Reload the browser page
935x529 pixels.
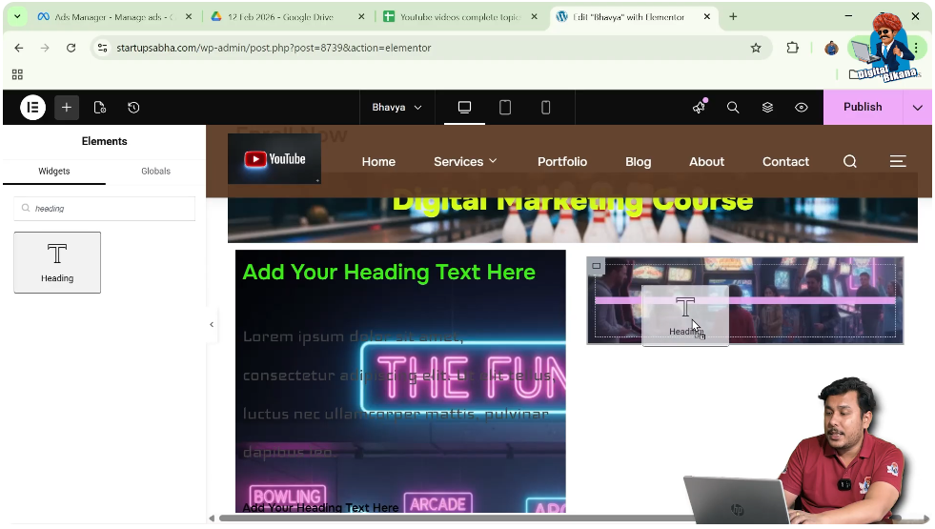coord(71,48)
